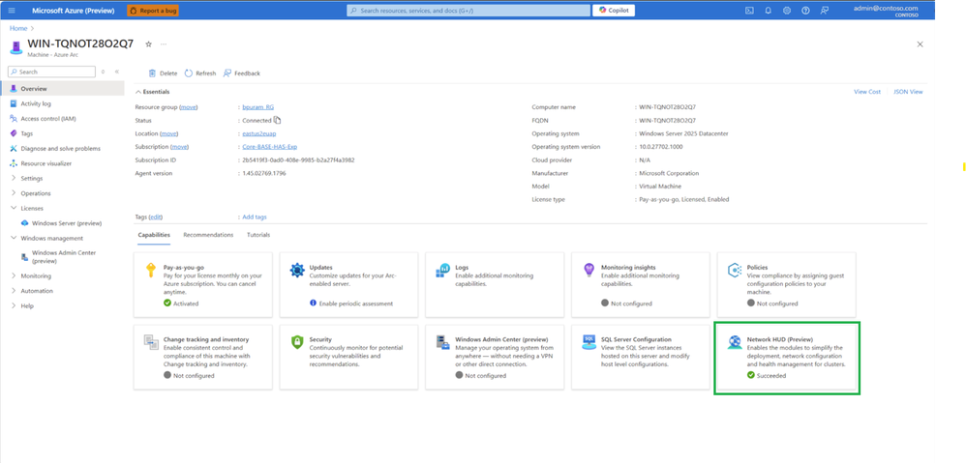Open the notifications bell
Image resolution: width=966 pixels, height=463 pixels.
coord(769,11)
